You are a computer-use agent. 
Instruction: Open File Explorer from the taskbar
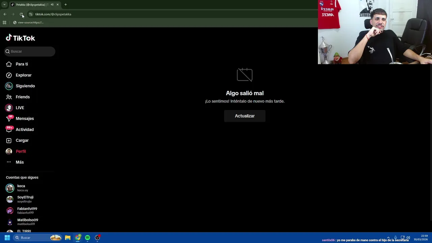tap(67, 238)
